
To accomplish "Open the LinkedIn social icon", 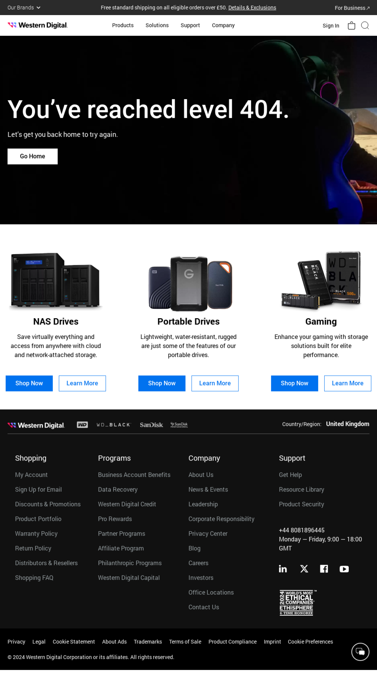I will click(283, 569).
